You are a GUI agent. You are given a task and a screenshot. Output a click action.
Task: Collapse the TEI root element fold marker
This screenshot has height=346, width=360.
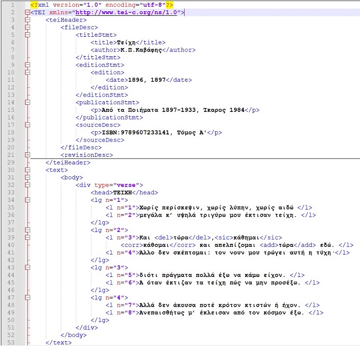coord(28,12)
